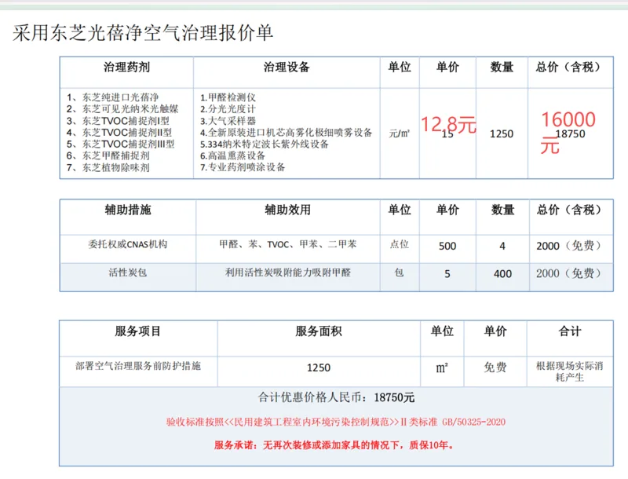Click row 7、东芝植物除味剂
628x479 pixels.
pyautogui.click(x=108, y=167)
